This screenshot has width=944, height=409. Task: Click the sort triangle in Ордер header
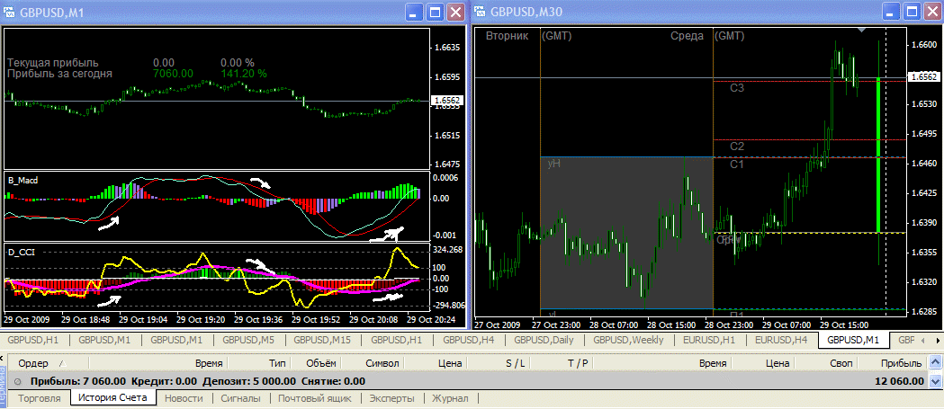click(62, 362)
